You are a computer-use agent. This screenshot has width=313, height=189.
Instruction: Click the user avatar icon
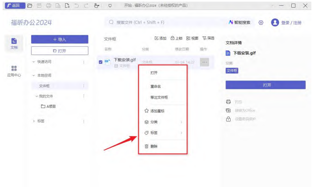[275, 23]
